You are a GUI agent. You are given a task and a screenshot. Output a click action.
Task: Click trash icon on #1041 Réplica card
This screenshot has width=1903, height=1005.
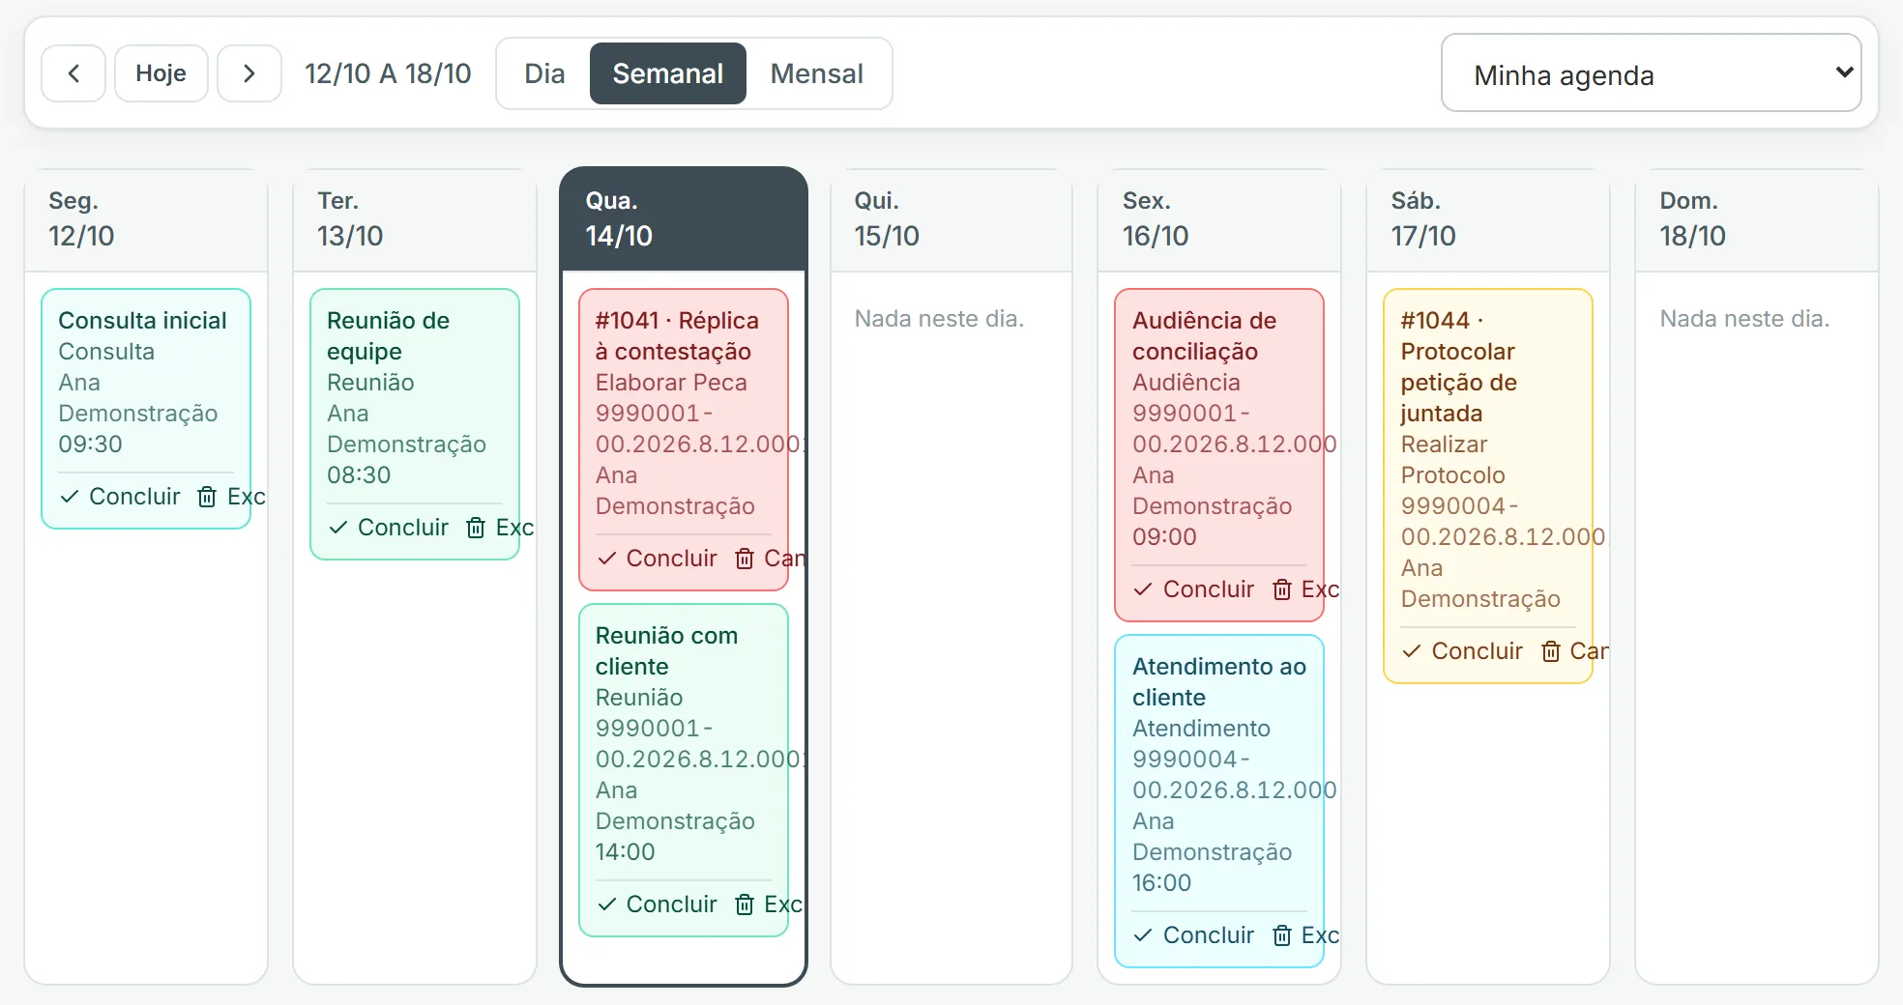[745, 559]
